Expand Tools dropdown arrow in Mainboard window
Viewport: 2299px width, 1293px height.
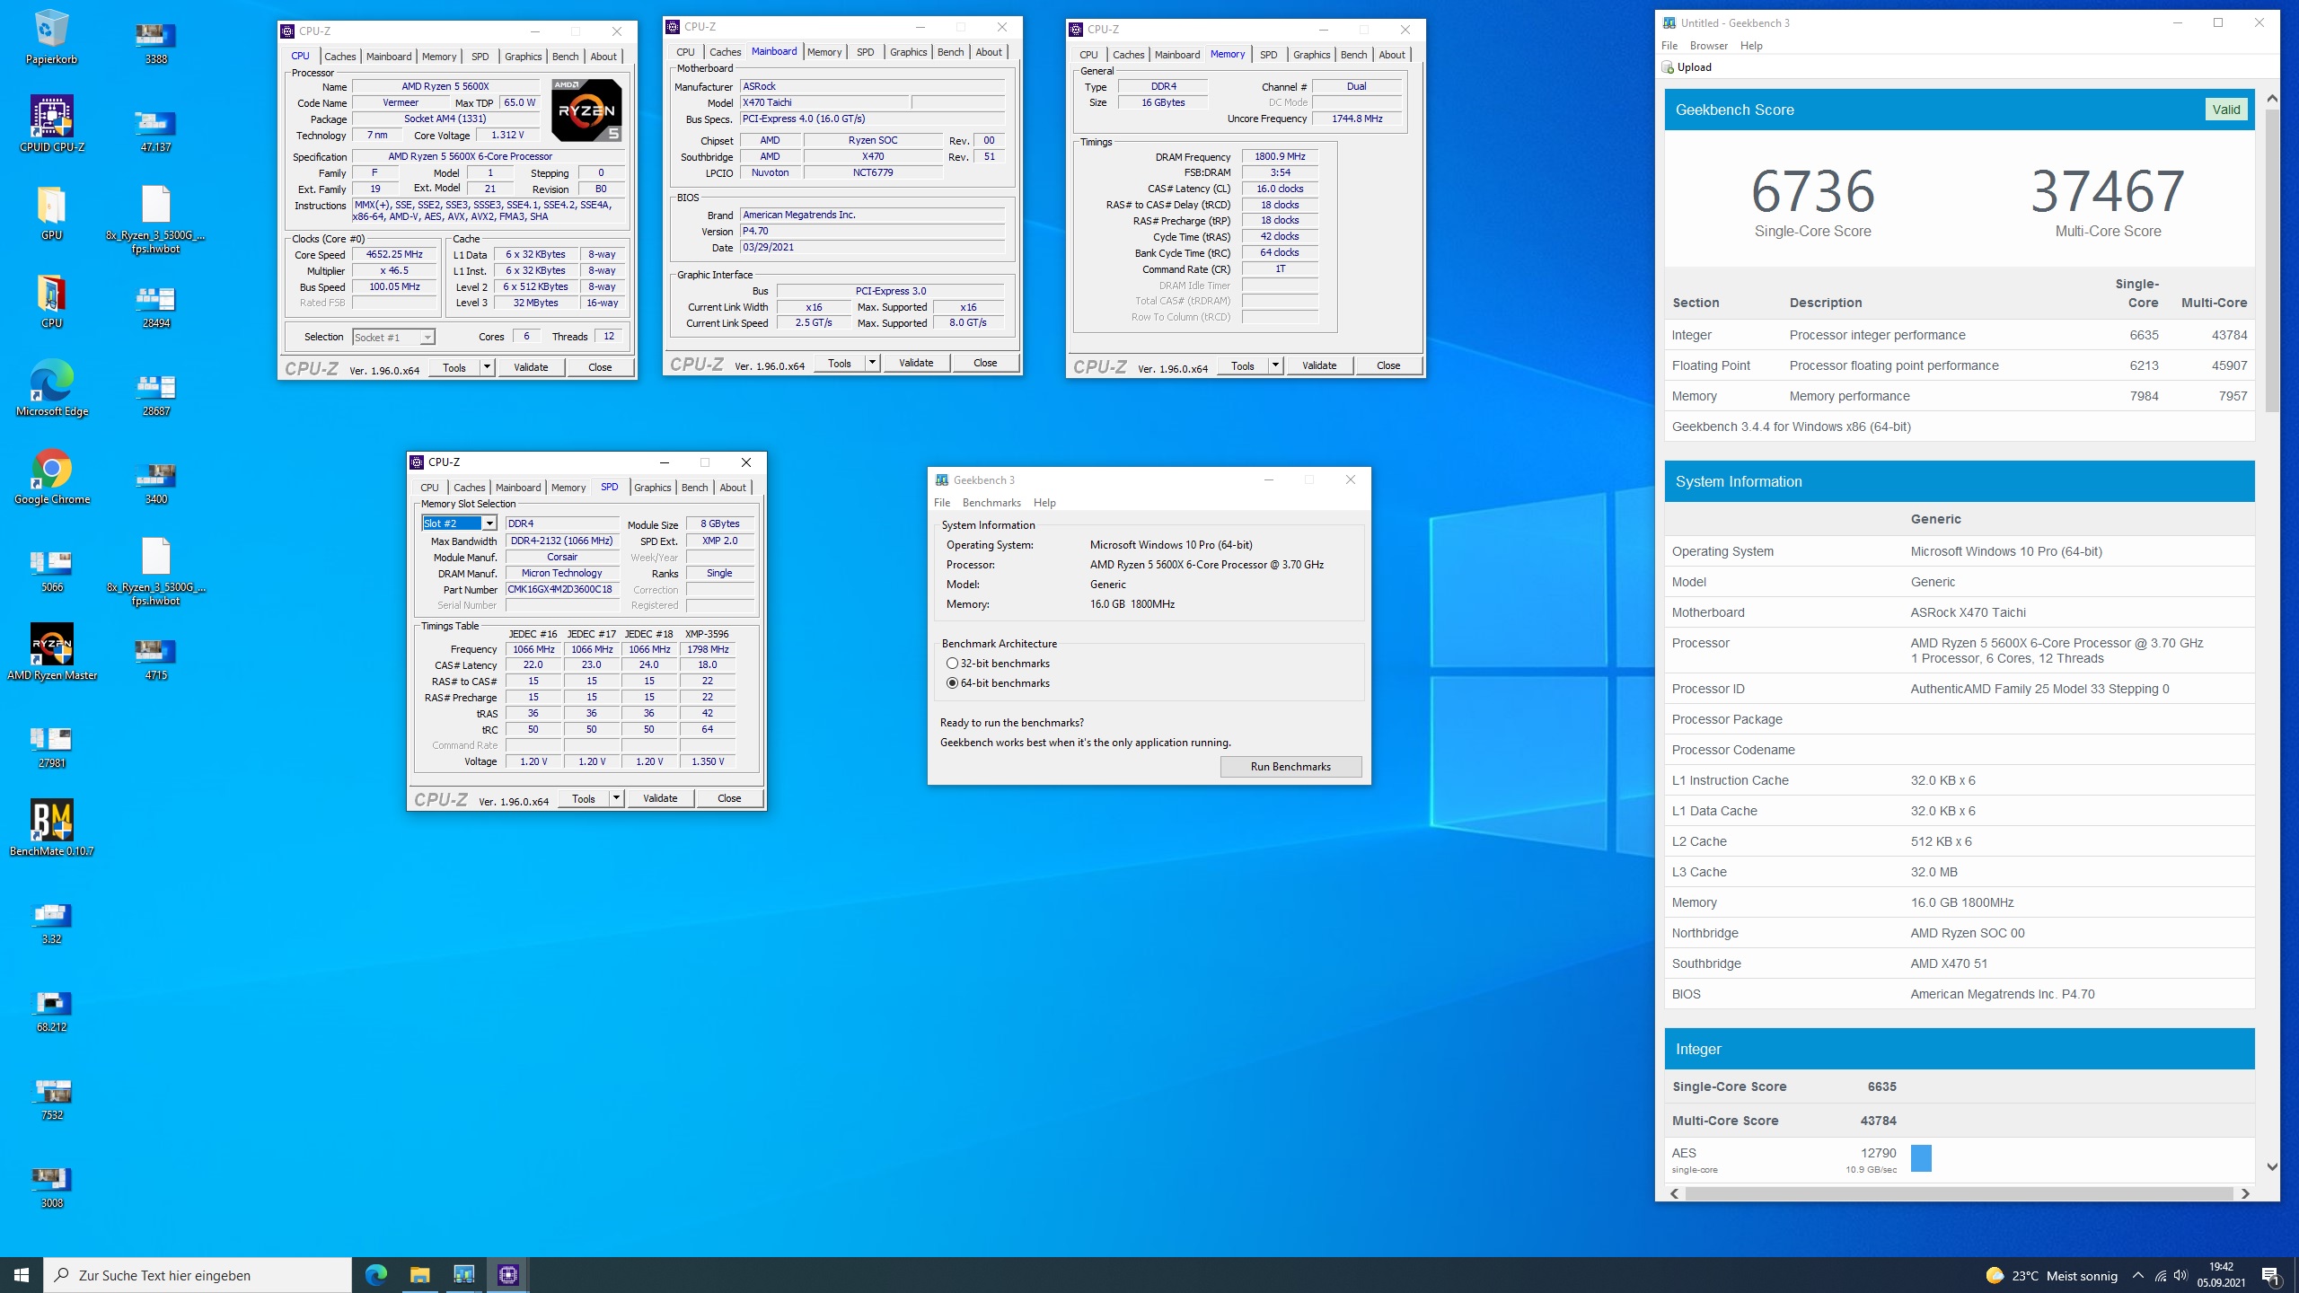coord(872,363)
